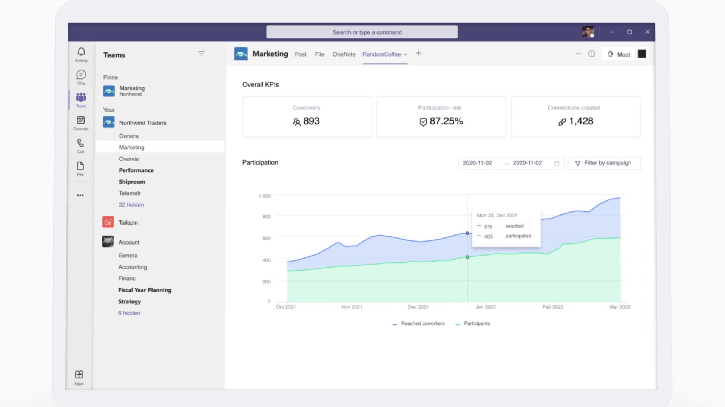Click the Marketing channel car icon in header
The image size is (725, 407).
[241, 54]
